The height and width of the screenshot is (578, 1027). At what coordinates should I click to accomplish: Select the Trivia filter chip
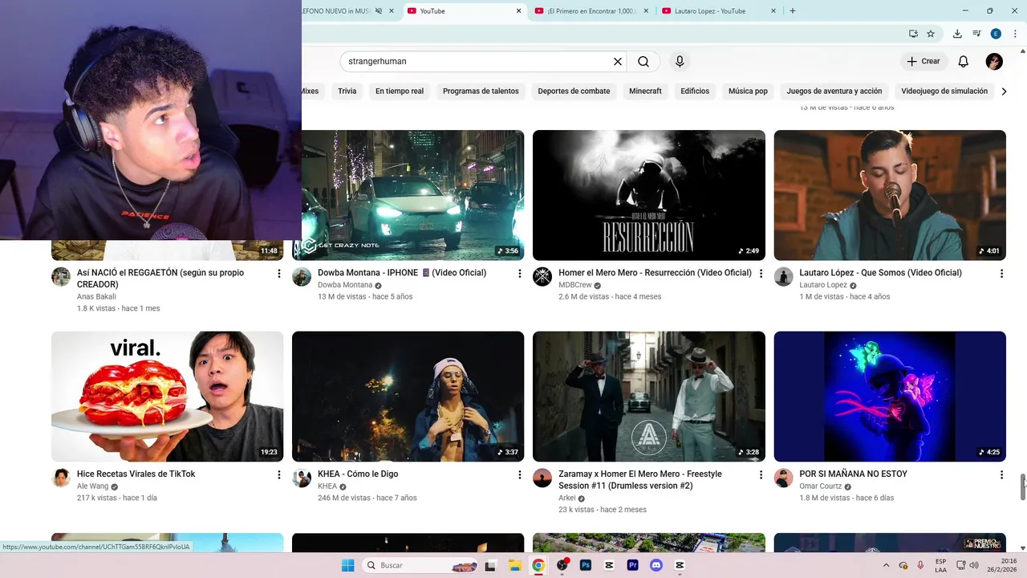tap(347, 91)
